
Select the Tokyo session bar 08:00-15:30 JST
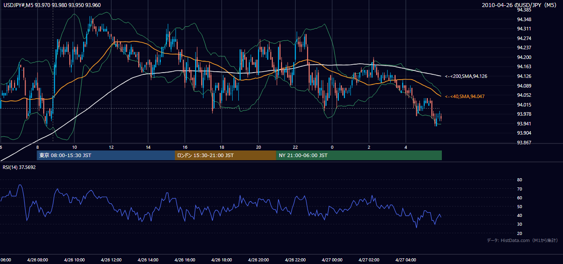tap(106, 155)
